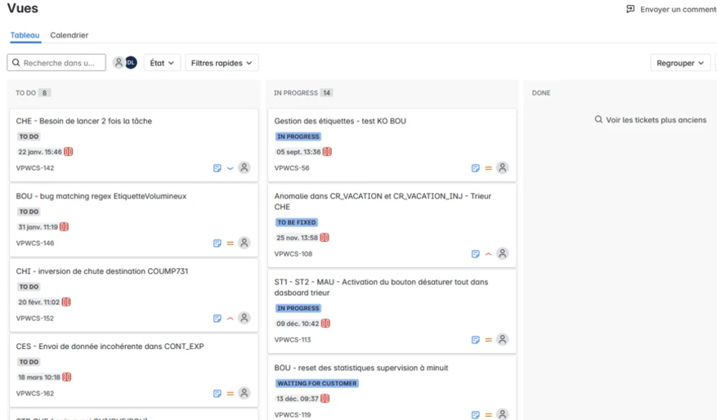Click TO DO badge on VPWCS-152 card
The image size is (717, 420).
click(29, 287)
